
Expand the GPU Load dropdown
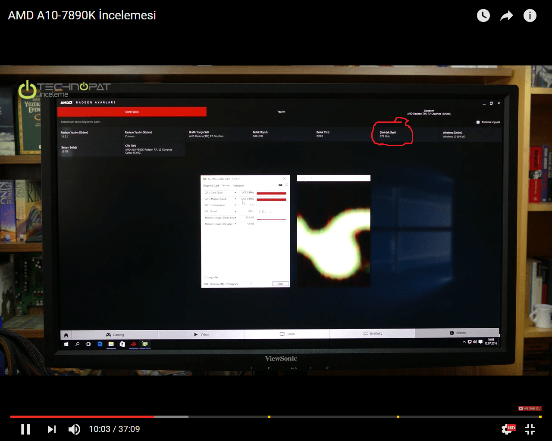[235, 211]
